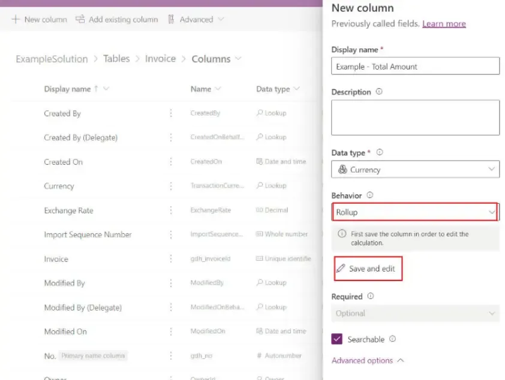
Task: Open more options for Created By row
Action: pyautogui.click(x=171, y=113)
